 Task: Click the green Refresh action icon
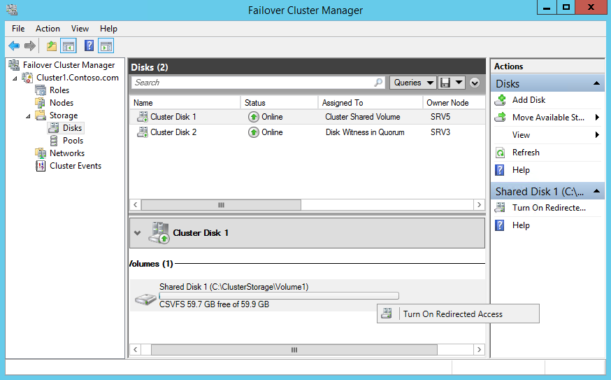point(500,153)
